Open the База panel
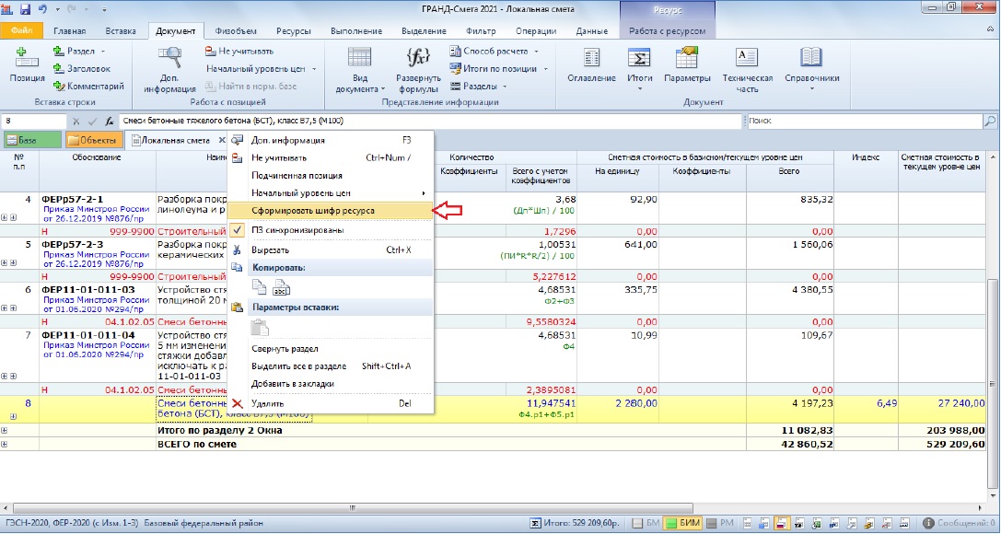The height and width of the screenshot is (534, 1001). point(32,140)
